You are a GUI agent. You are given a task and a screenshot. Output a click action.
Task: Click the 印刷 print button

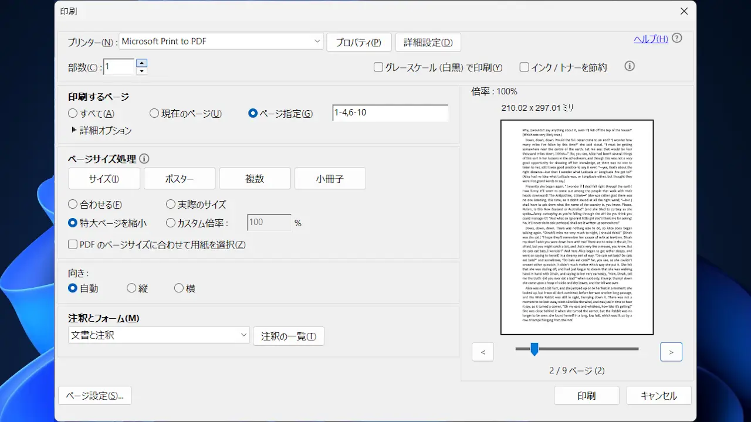(587, 396)
